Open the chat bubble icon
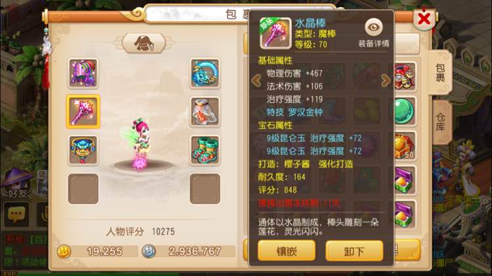Image resolution: width=492 pixels, height=276 pixels. (x=16, y=214)
